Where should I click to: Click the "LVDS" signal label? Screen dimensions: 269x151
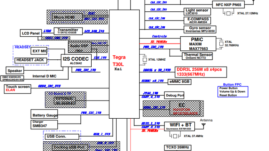click(47, 31)
